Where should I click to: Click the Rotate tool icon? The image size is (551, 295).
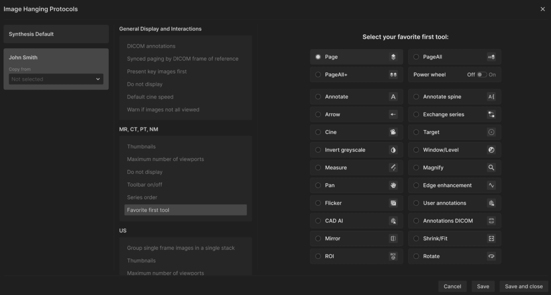pyautogui.click(x=491, y=256)
